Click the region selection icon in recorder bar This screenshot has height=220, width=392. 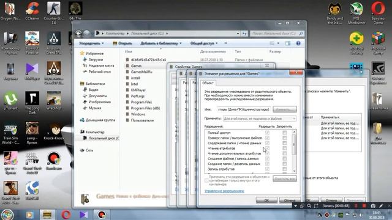316,206
